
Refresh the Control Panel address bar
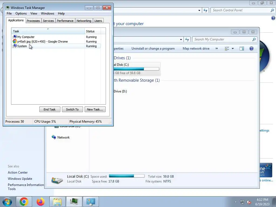pos(205,10)
